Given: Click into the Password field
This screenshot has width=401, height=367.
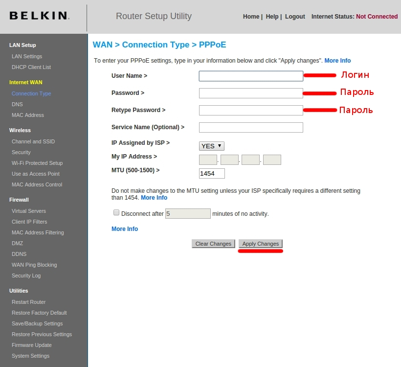Looking at the screenshot, I should pos(251,93).
